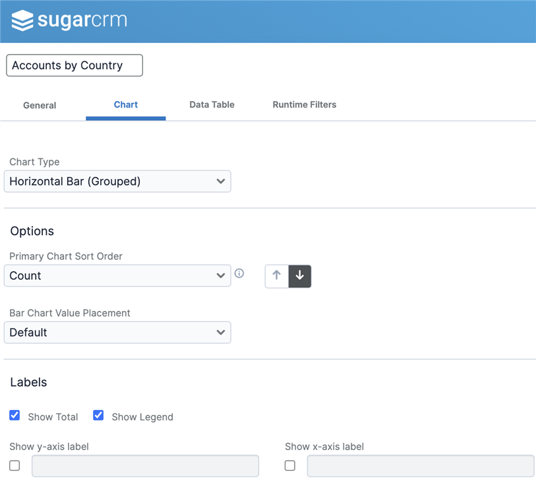Click the info icon beside sort order
This screenshot has width=536, height=495.
[239, 273]
